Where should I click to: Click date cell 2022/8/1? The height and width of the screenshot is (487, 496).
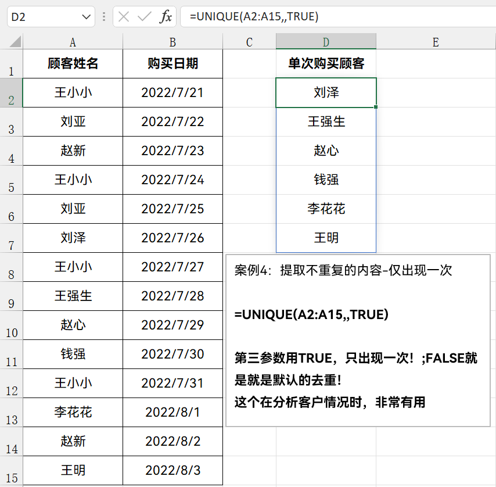pyautogui.click(x=172, y=412)
